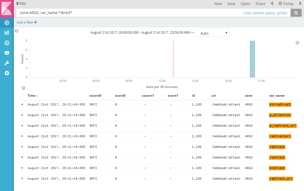This screenshot has height=191, width=304.
Task: Click the zone column header
Action: coord(249,96)
